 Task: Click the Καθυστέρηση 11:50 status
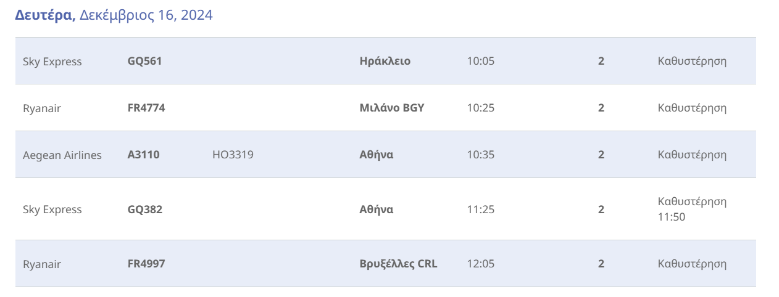(x=692, y=210)
